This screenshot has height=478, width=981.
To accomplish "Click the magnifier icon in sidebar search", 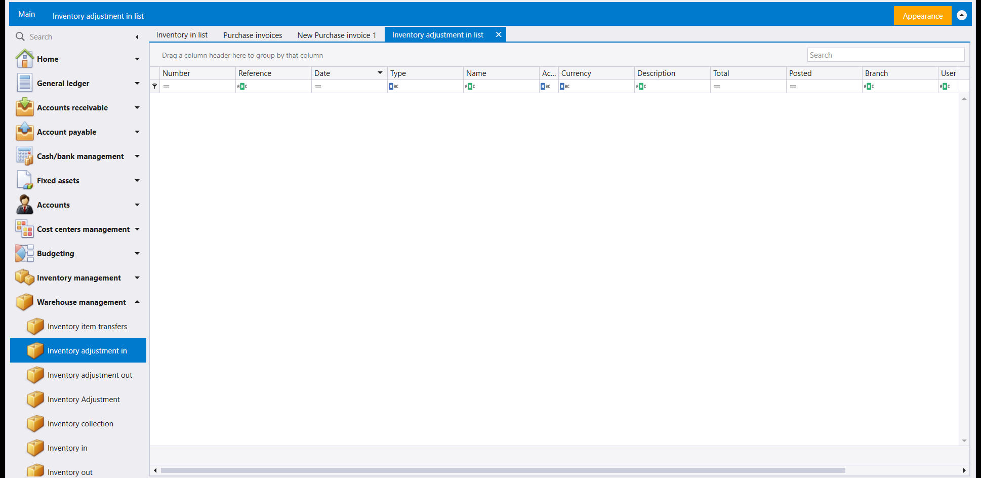I will [x=20, y=36].
